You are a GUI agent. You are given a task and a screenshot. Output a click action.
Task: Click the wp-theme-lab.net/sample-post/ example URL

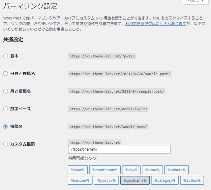coord(108,127)
